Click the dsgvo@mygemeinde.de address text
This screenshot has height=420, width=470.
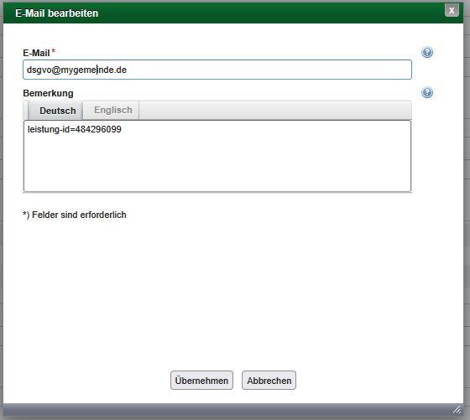[x=76, y=70]
